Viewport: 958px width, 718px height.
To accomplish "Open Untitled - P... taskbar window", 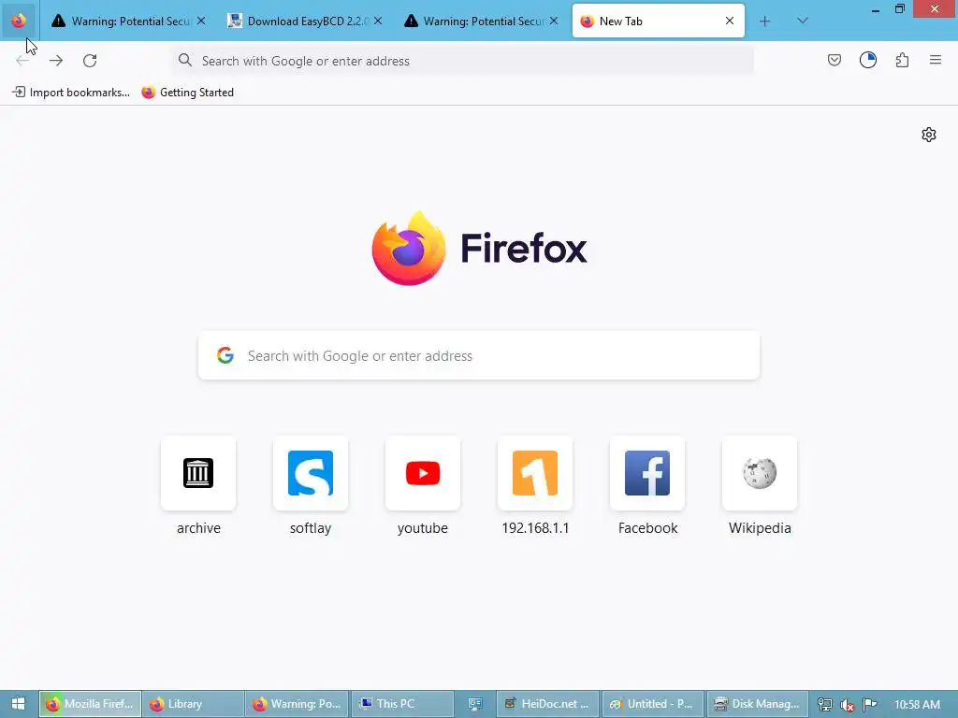I will [652, 704].
